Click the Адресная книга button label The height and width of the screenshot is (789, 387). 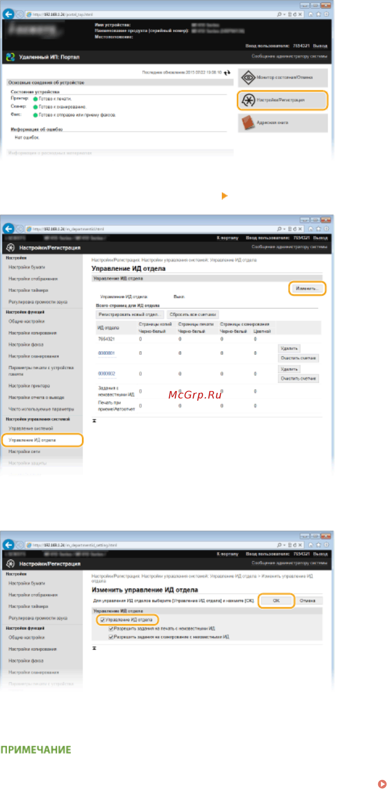click(272, 122)
